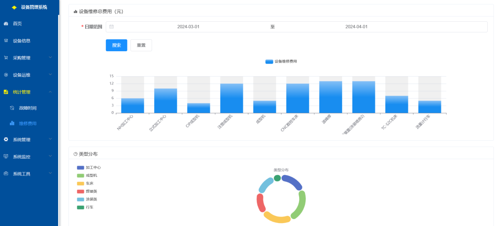Click the calendar icon in date range field
The width and height of the screenshot is (498, 226).
[x=111, y=27]
